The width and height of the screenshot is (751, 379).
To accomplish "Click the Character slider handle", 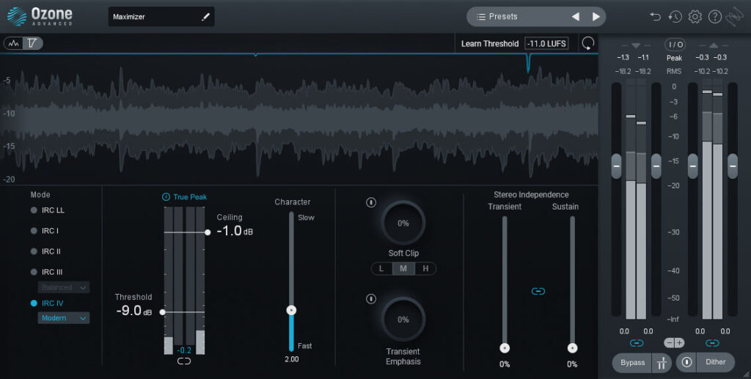I will (x=291, y=310).
